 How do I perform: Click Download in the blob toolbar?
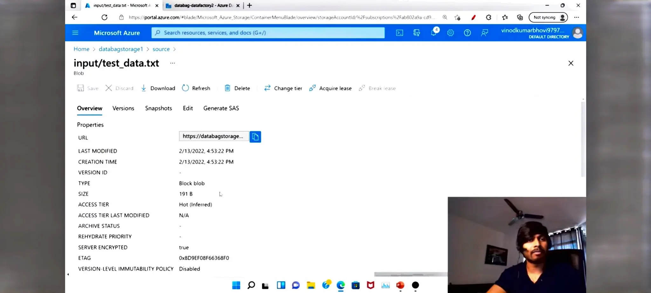pyautogui.click(x=158, y=88)
